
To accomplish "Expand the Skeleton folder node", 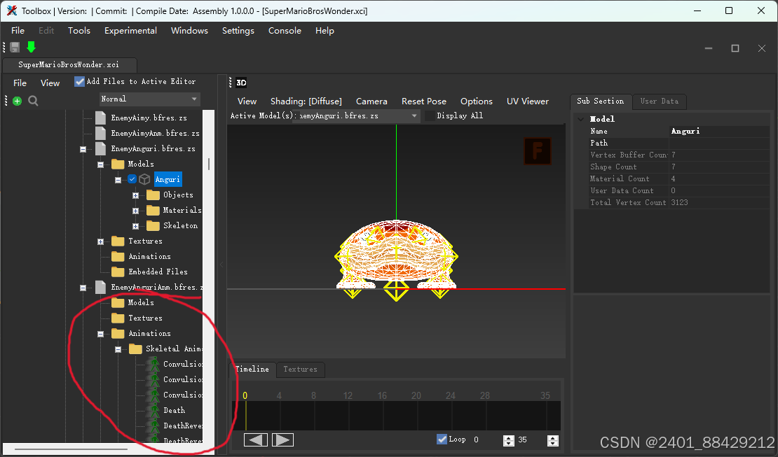I will pos(135,226).
